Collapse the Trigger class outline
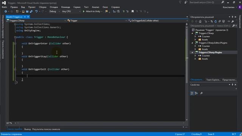The image size is (242, 136). (15, 37)
